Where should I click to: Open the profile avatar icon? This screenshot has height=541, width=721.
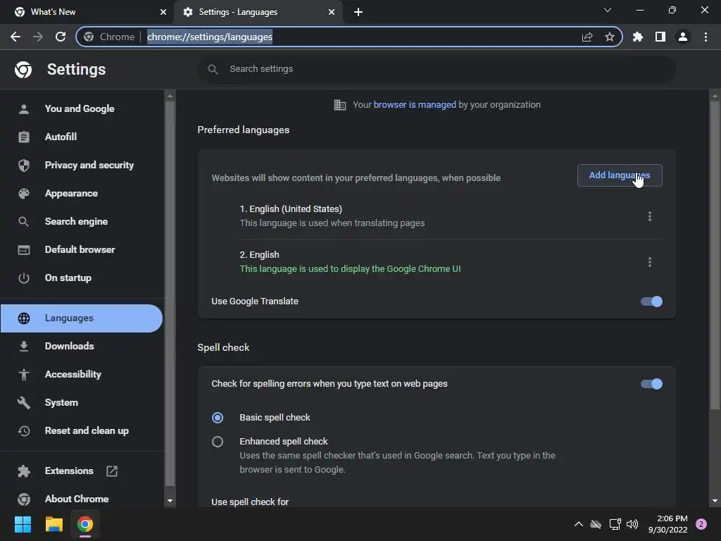pyautogui.click(x=683, y=37)
